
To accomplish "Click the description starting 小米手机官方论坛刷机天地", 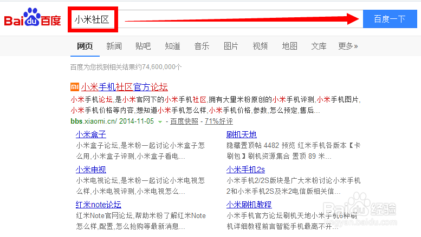I will point(292,221).
